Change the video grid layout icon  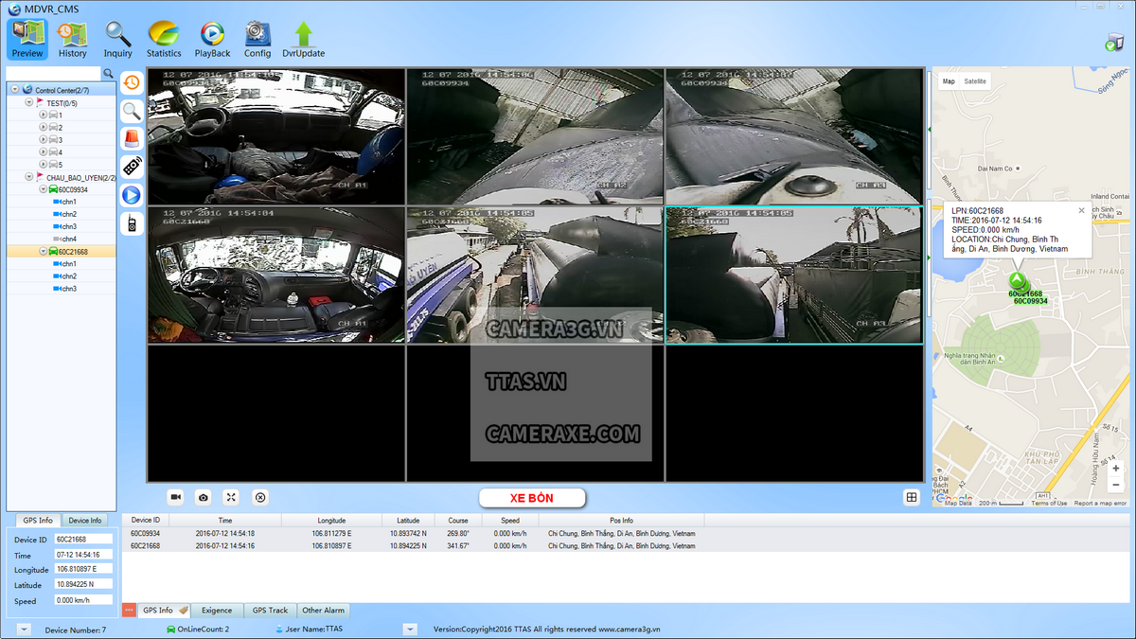pyautogui.click(x=912, y=497)
